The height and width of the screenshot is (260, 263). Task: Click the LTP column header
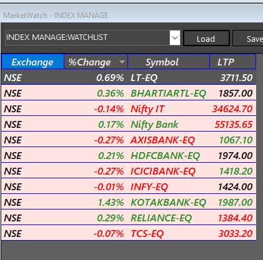point(232,62)
